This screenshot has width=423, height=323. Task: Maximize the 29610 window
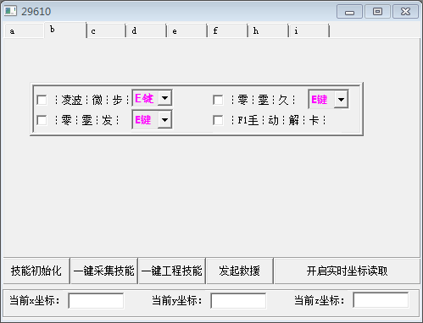click(377, 12)
